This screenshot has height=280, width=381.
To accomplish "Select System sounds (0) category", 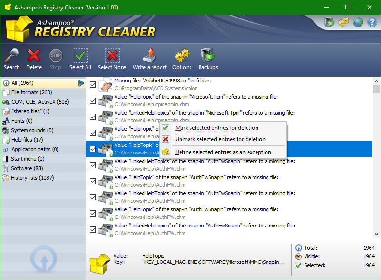I will pos(43,130).
